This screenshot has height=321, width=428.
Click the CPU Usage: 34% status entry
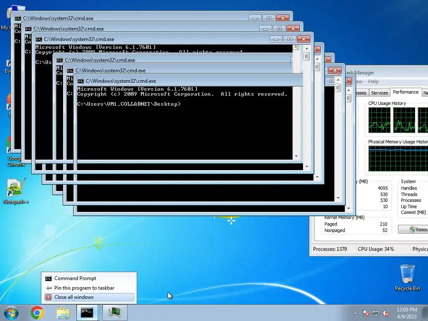click(376, 249)
